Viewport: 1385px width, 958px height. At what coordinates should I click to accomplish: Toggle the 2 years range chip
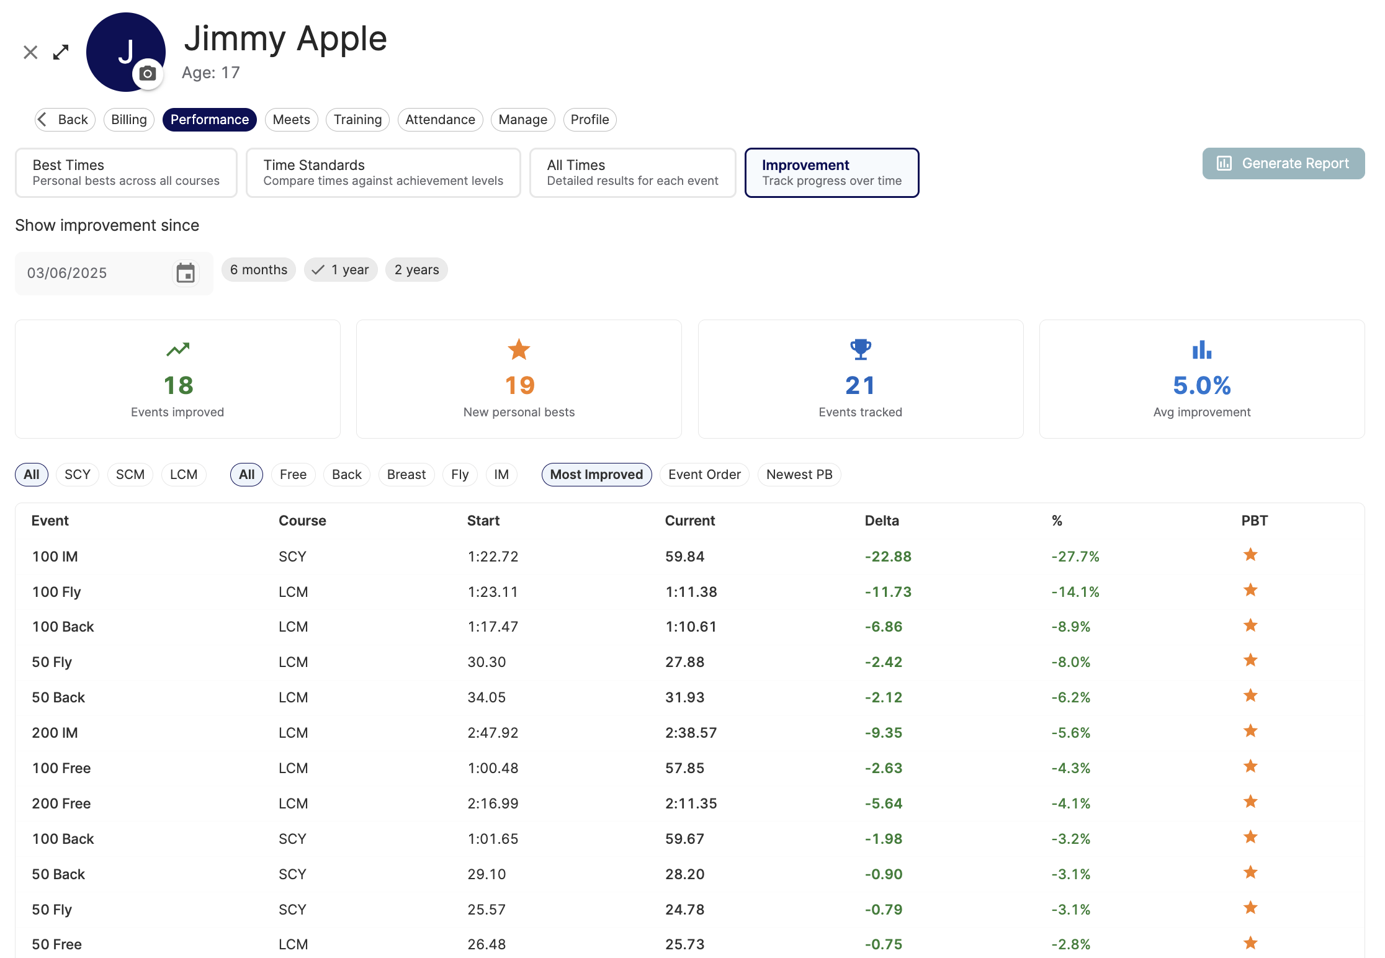click(416, 270)
